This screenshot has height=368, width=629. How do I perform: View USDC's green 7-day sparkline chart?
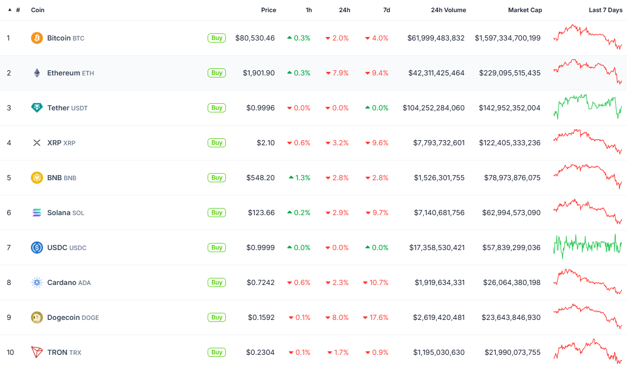click(587, 246)
